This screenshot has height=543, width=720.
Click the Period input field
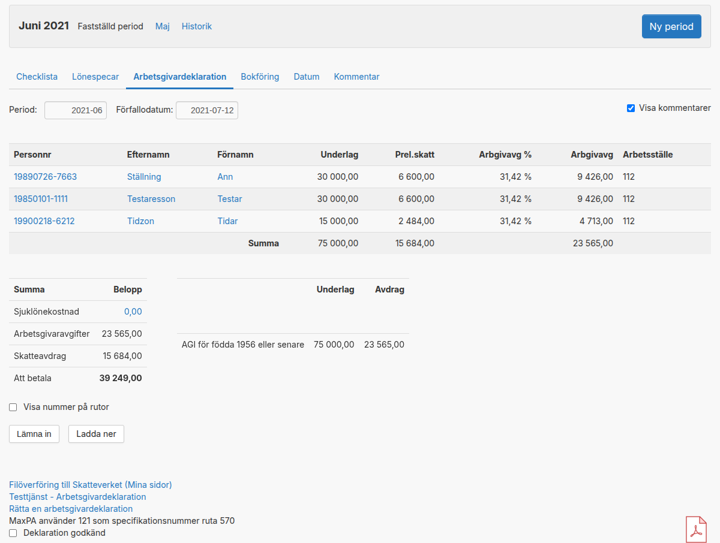[76, 110]
